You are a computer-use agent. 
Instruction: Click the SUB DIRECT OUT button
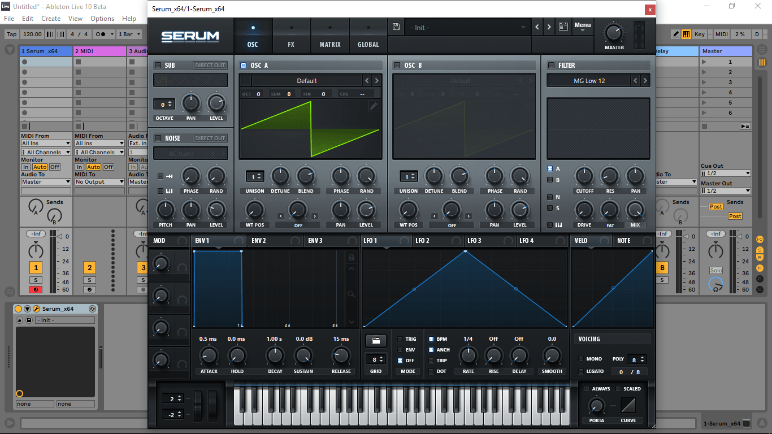click(x=210, y=66)
